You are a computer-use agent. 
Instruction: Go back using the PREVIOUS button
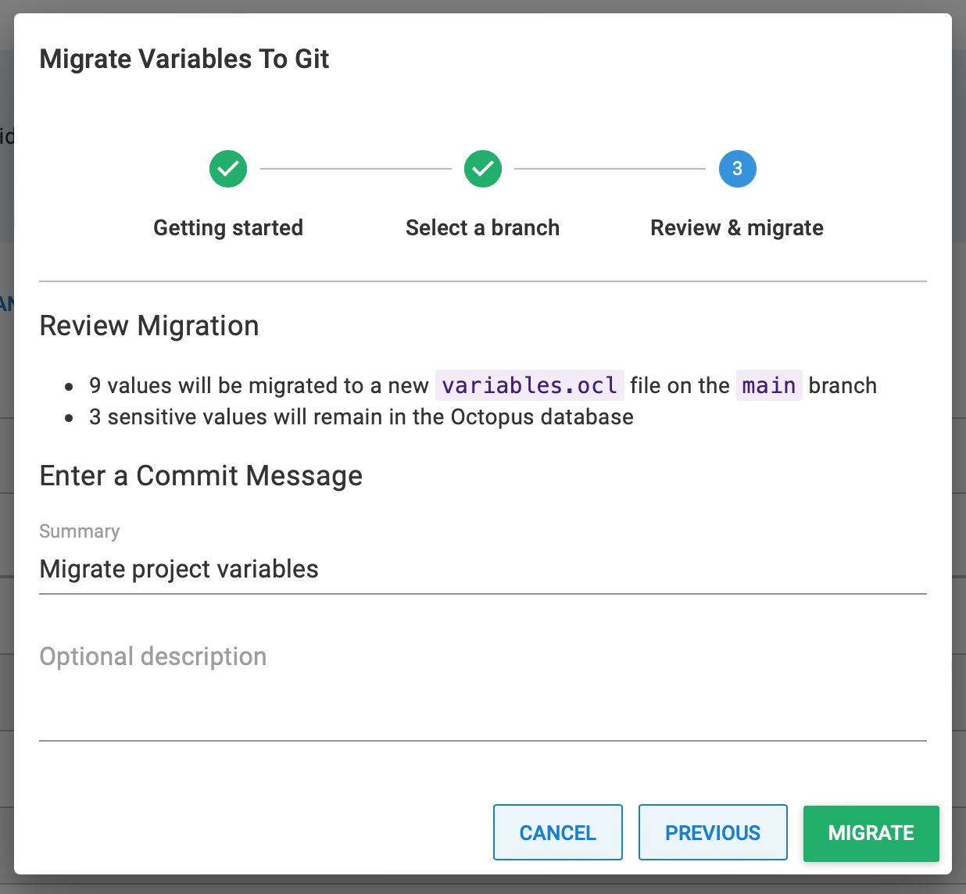point(712,832)
